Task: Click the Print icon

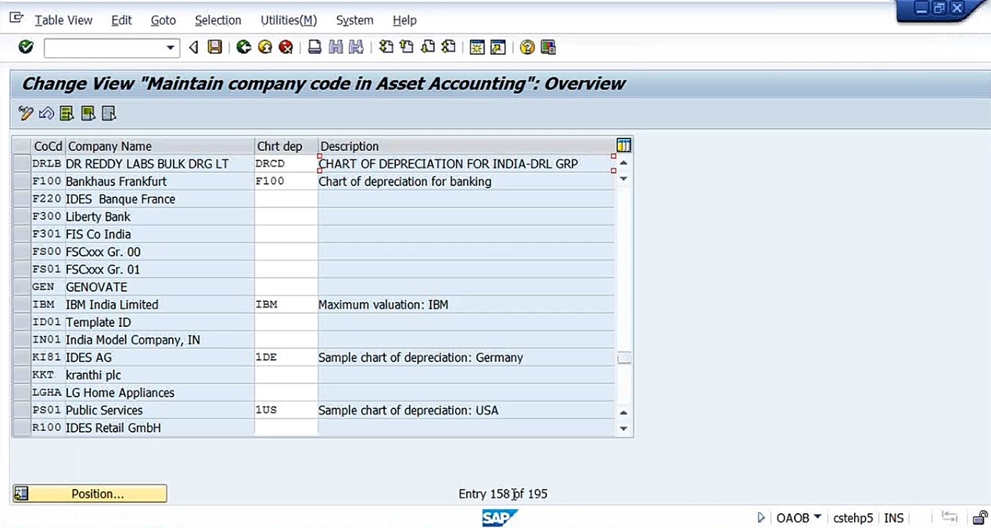Action: pyautogui.click(x=314, y=48)
